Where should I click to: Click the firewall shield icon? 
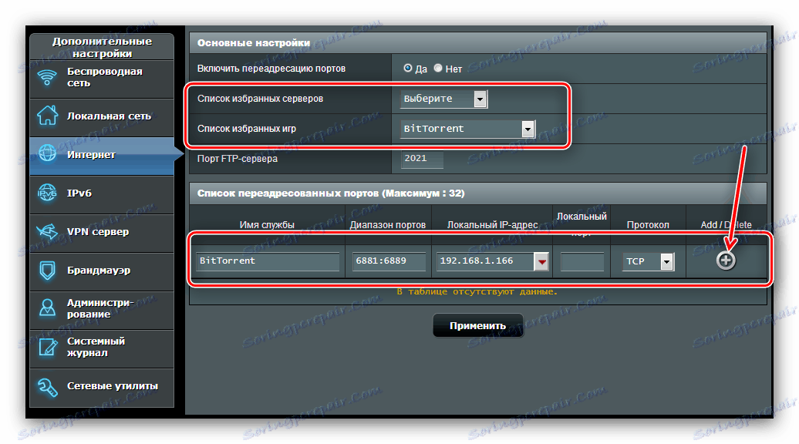coord(47,270)
